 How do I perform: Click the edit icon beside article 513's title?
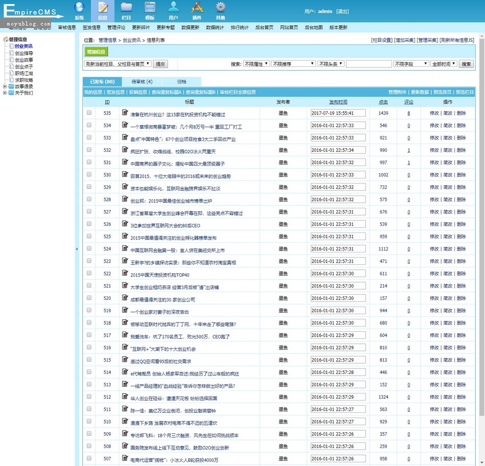point(125,384)
